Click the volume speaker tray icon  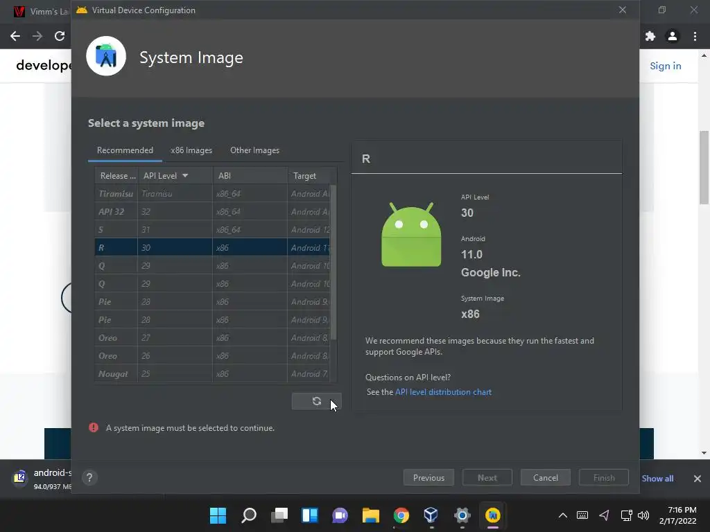click(643, 515)
